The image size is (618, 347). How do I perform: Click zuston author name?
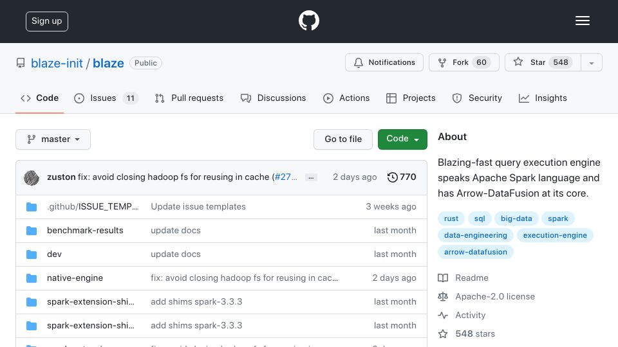coord(61,177)
